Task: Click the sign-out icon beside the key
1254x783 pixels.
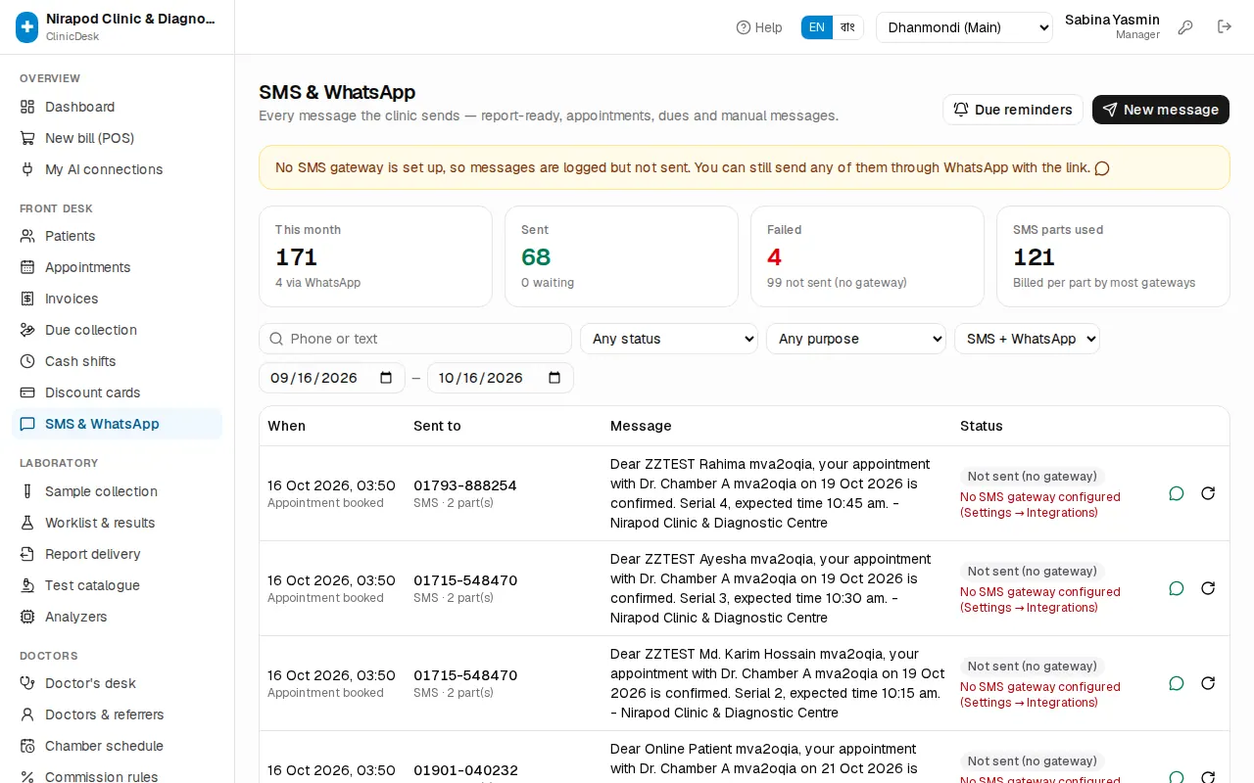Action: click(x=1225, y=27)
